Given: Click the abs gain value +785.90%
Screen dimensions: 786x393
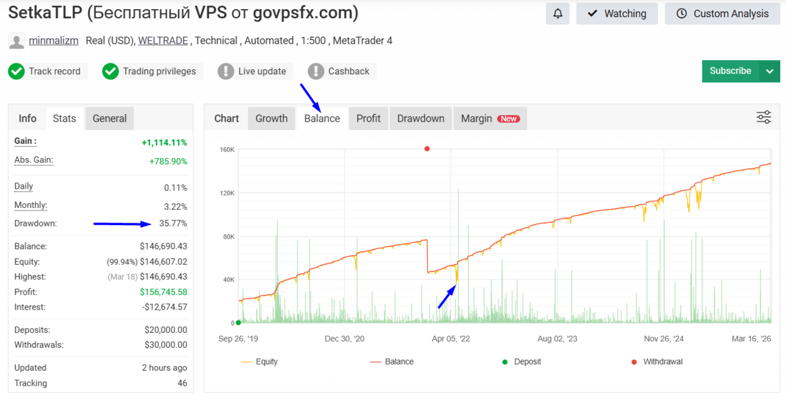Looking at the screenshot, I should pyautogui.click(x=168, y=161).
